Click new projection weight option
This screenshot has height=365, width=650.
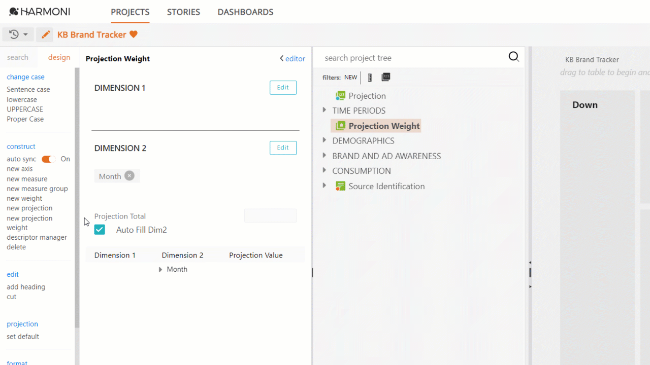point(29,223)
